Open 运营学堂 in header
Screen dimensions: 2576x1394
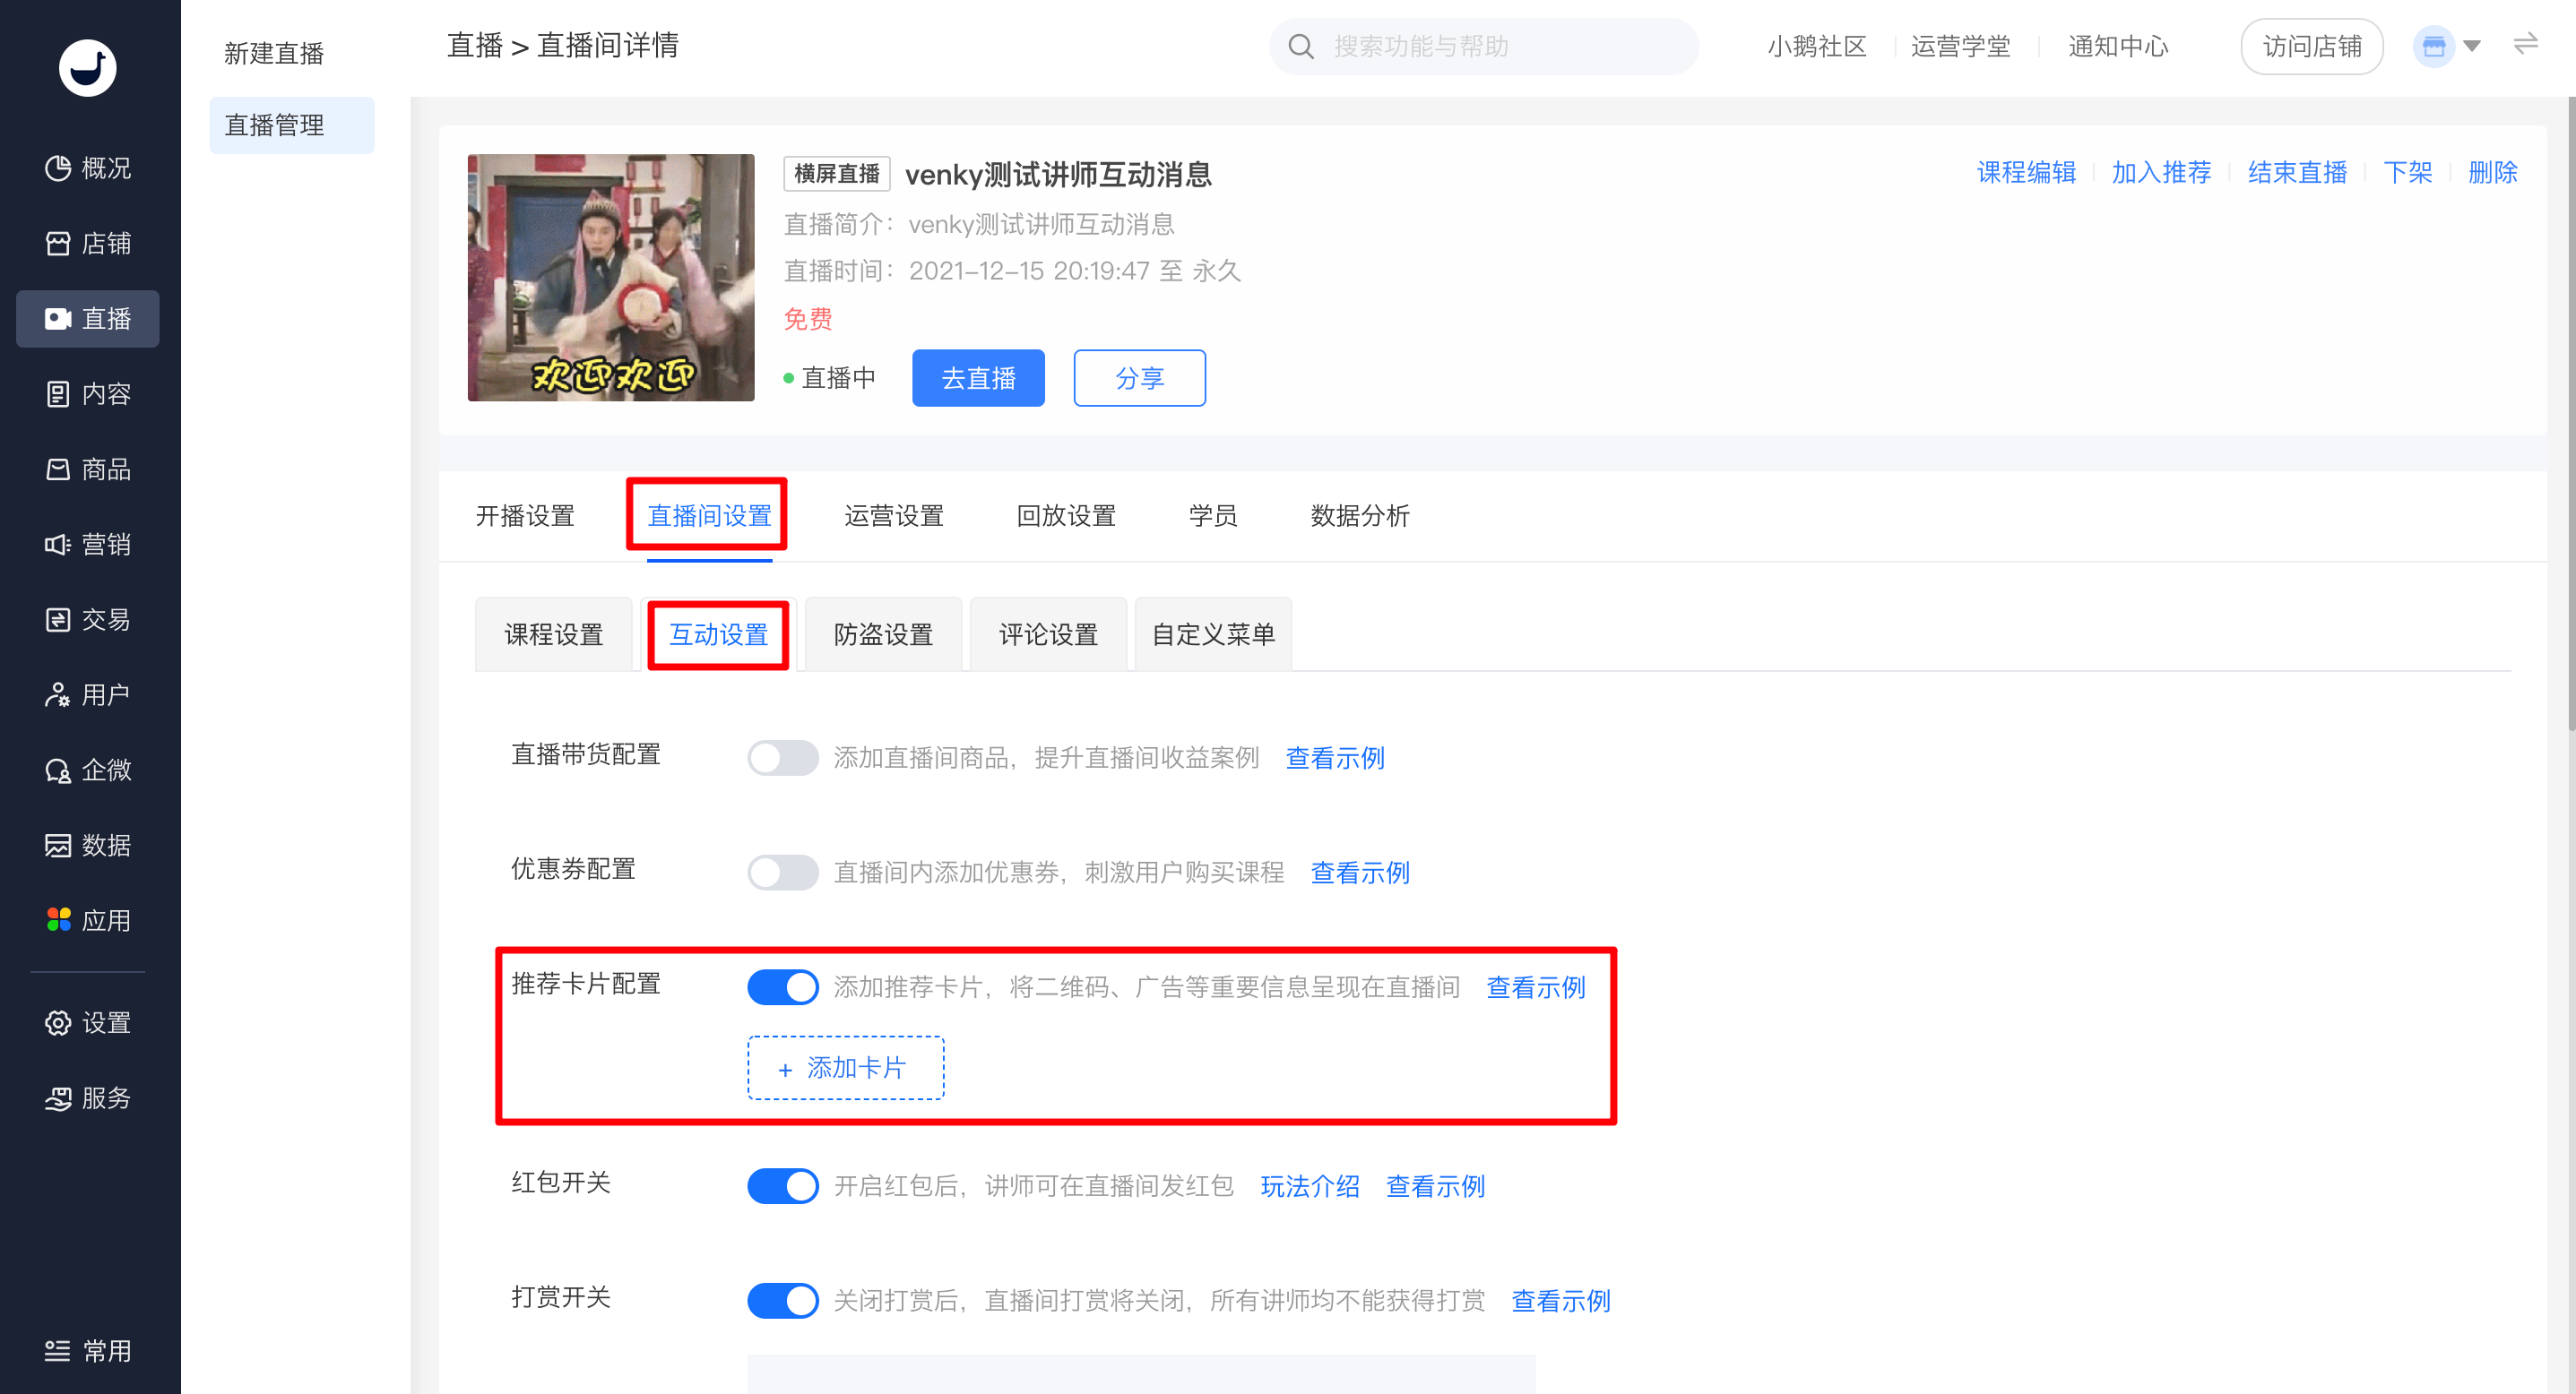click(1960, 46)
